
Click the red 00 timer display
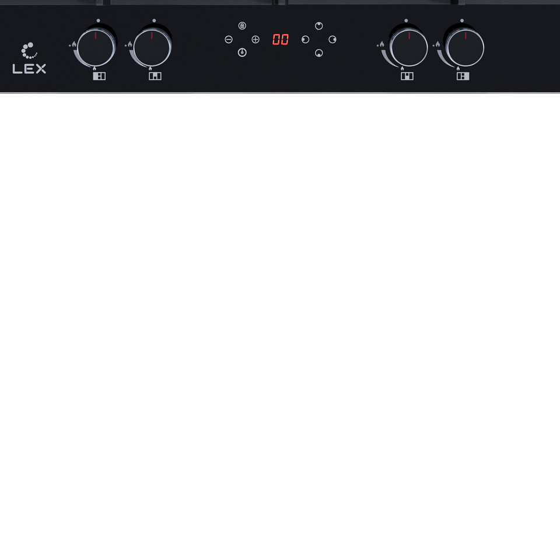pyautogui.click(x=281, y=39)
